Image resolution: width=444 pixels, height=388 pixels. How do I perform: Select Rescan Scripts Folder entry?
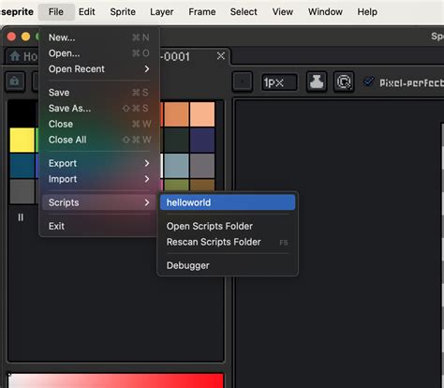(x=228, y=242)
